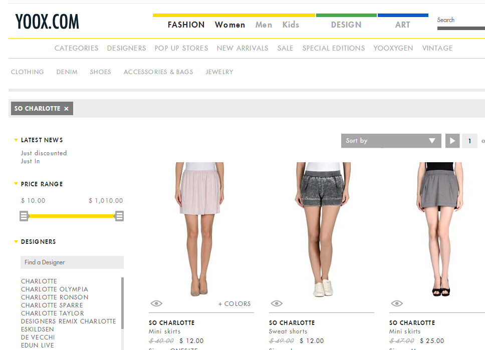This screenshot has width=485, height=350.
Task: Collapse the Latest News section
Action: (16, 140)
